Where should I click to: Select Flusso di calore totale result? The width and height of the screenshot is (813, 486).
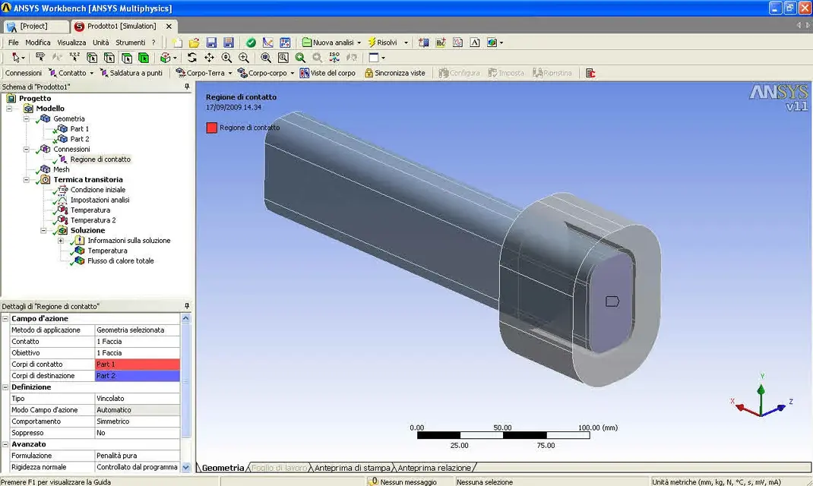tap(120, 260)
